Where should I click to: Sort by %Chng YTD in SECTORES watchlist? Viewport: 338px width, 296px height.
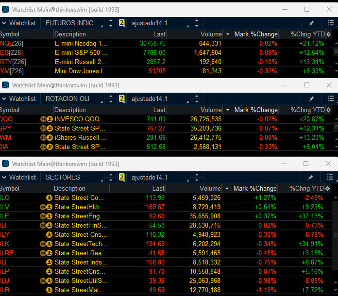(x=307, y=188)
